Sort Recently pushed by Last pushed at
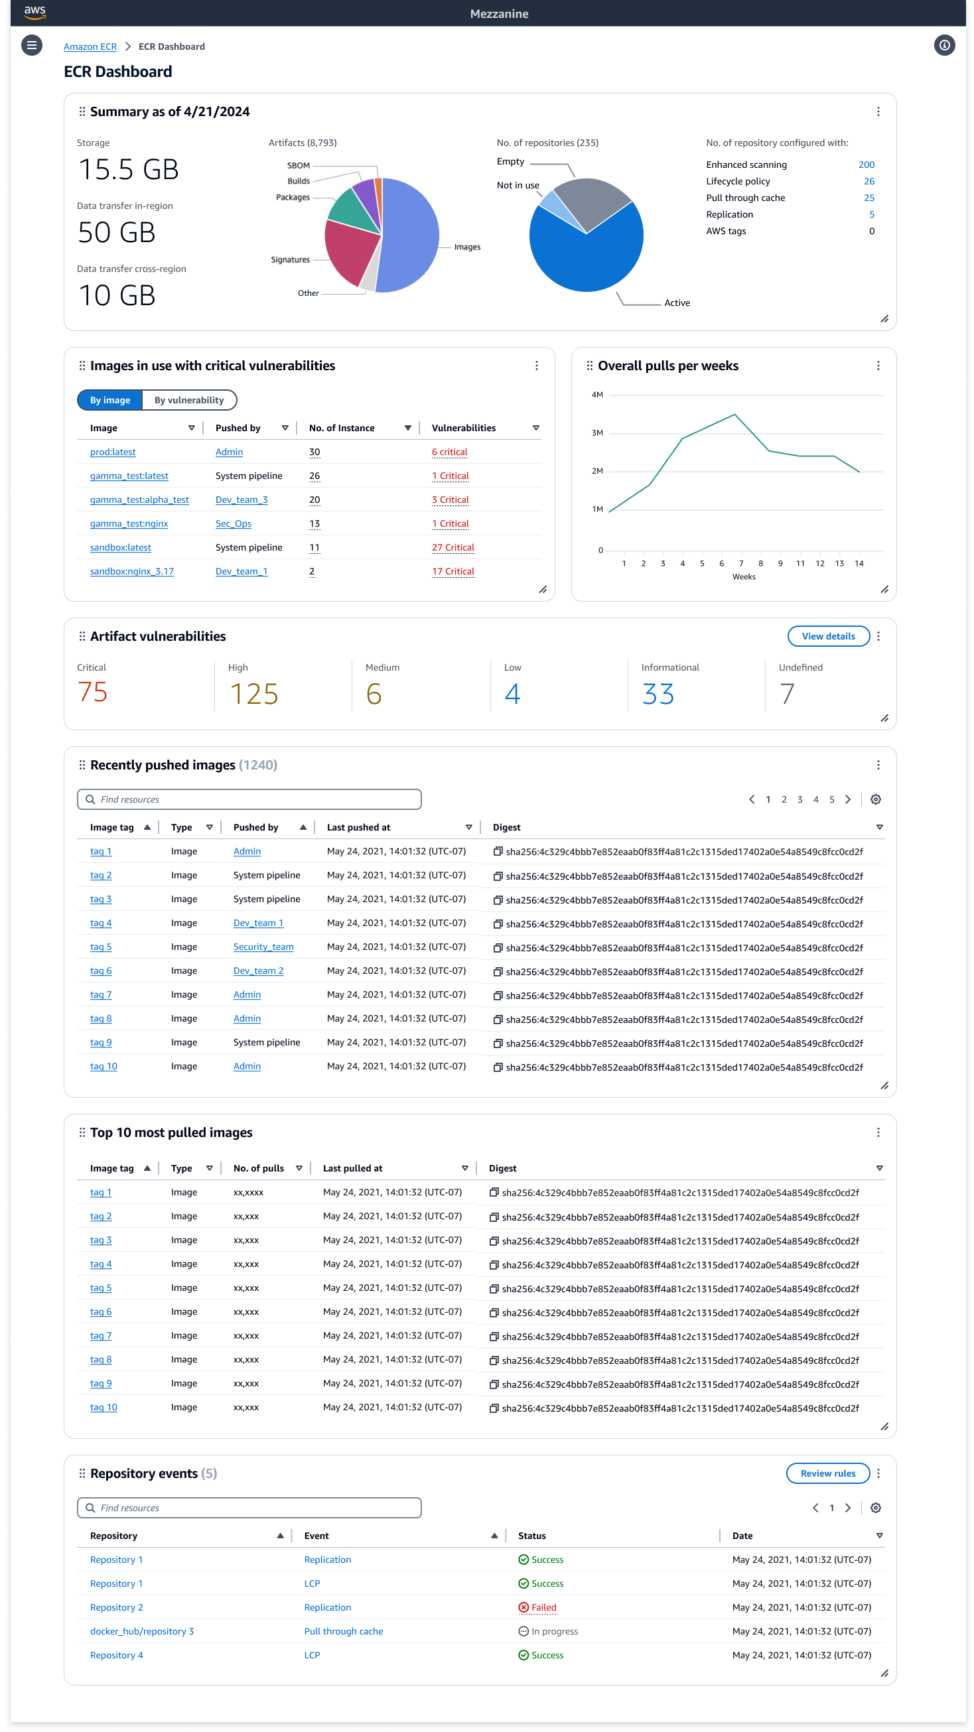This screenshot has height=1732, width=974. (x=468, y=827)
